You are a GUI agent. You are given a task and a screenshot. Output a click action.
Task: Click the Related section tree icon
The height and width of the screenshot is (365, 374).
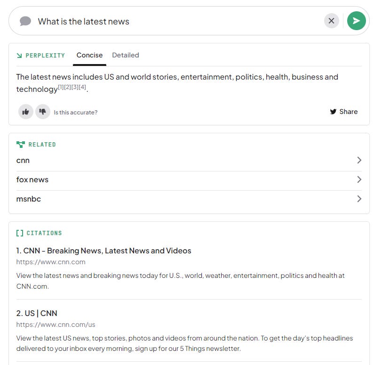[21, 145]
